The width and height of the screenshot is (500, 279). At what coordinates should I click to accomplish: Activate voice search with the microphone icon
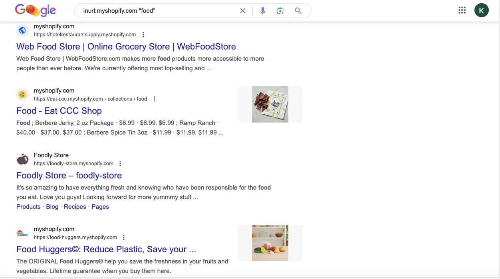[263, 11]
